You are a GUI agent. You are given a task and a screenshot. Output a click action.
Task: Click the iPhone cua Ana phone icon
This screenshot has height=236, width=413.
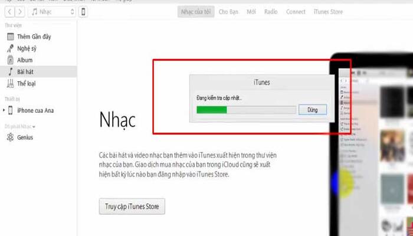coord(10,110)
